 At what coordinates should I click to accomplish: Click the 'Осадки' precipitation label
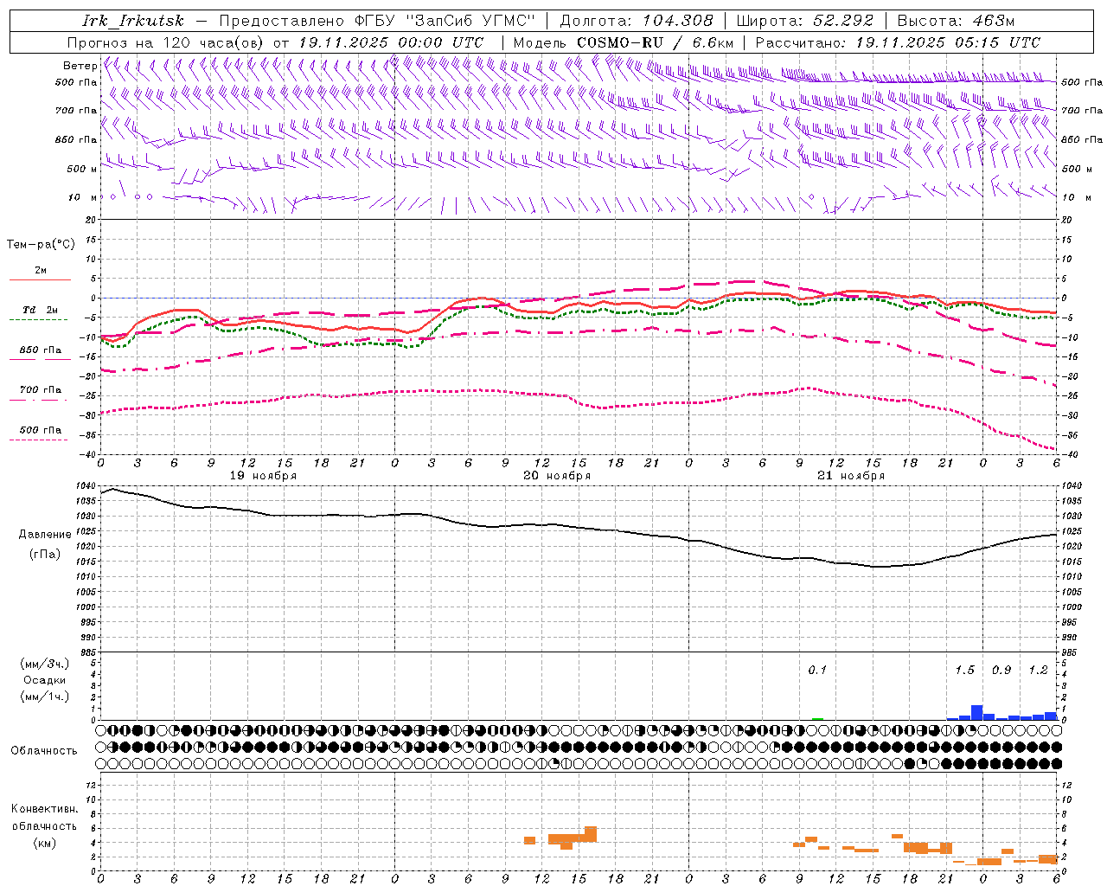45,680
